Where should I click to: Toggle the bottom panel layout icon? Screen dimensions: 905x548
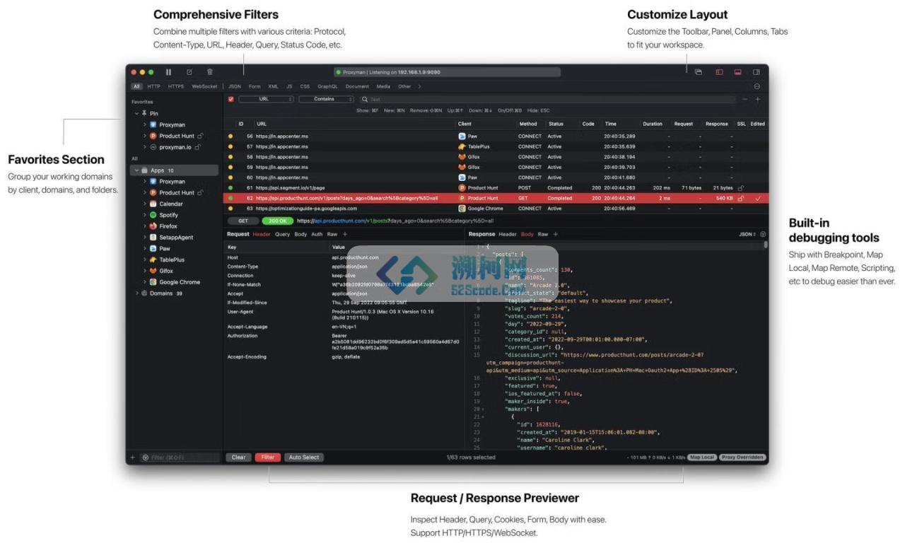pyautogui.click(x=737, y=72)
